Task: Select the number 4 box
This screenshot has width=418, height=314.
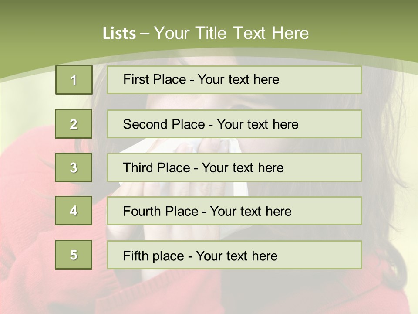Action: [74, 211]
